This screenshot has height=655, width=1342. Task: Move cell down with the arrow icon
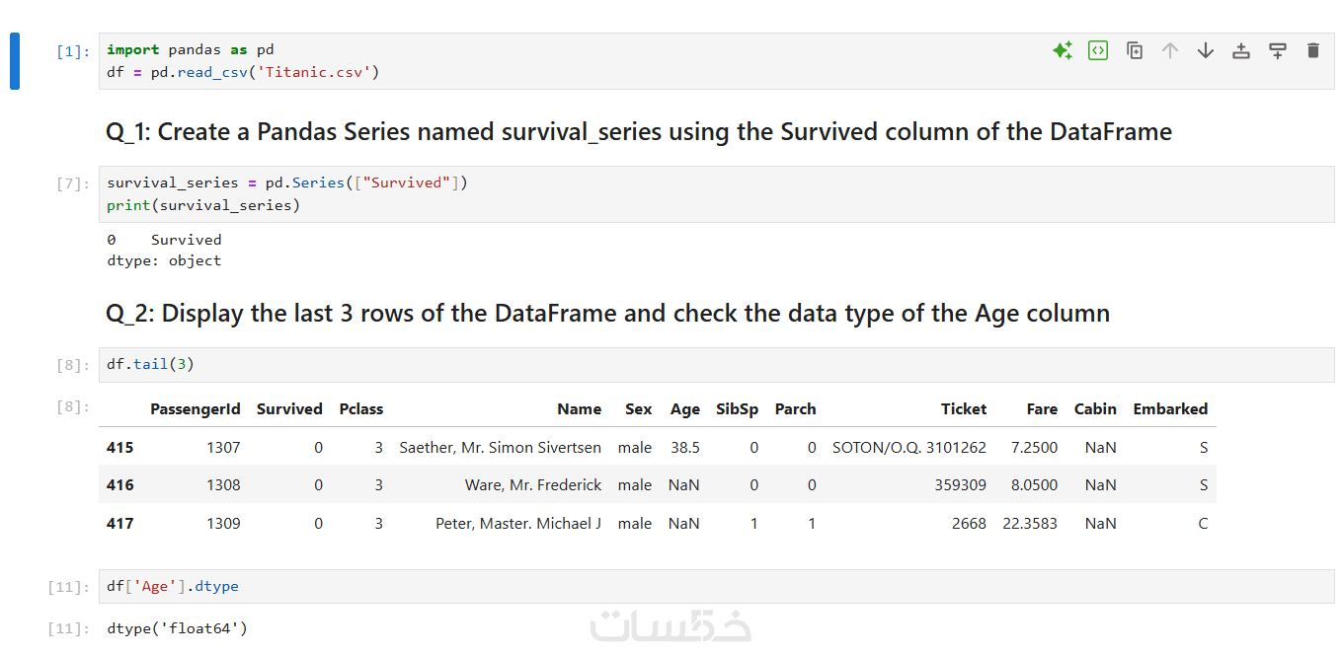click(x=1206, y=50)
